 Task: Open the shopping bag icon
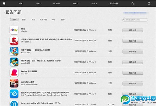tap(149, 3)
